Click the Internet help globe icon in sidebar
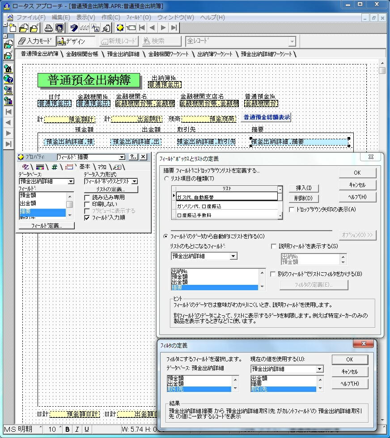Image resolution: width=390 pixels, height=438 pixels. pyautogui.click(x=8, y=79)
